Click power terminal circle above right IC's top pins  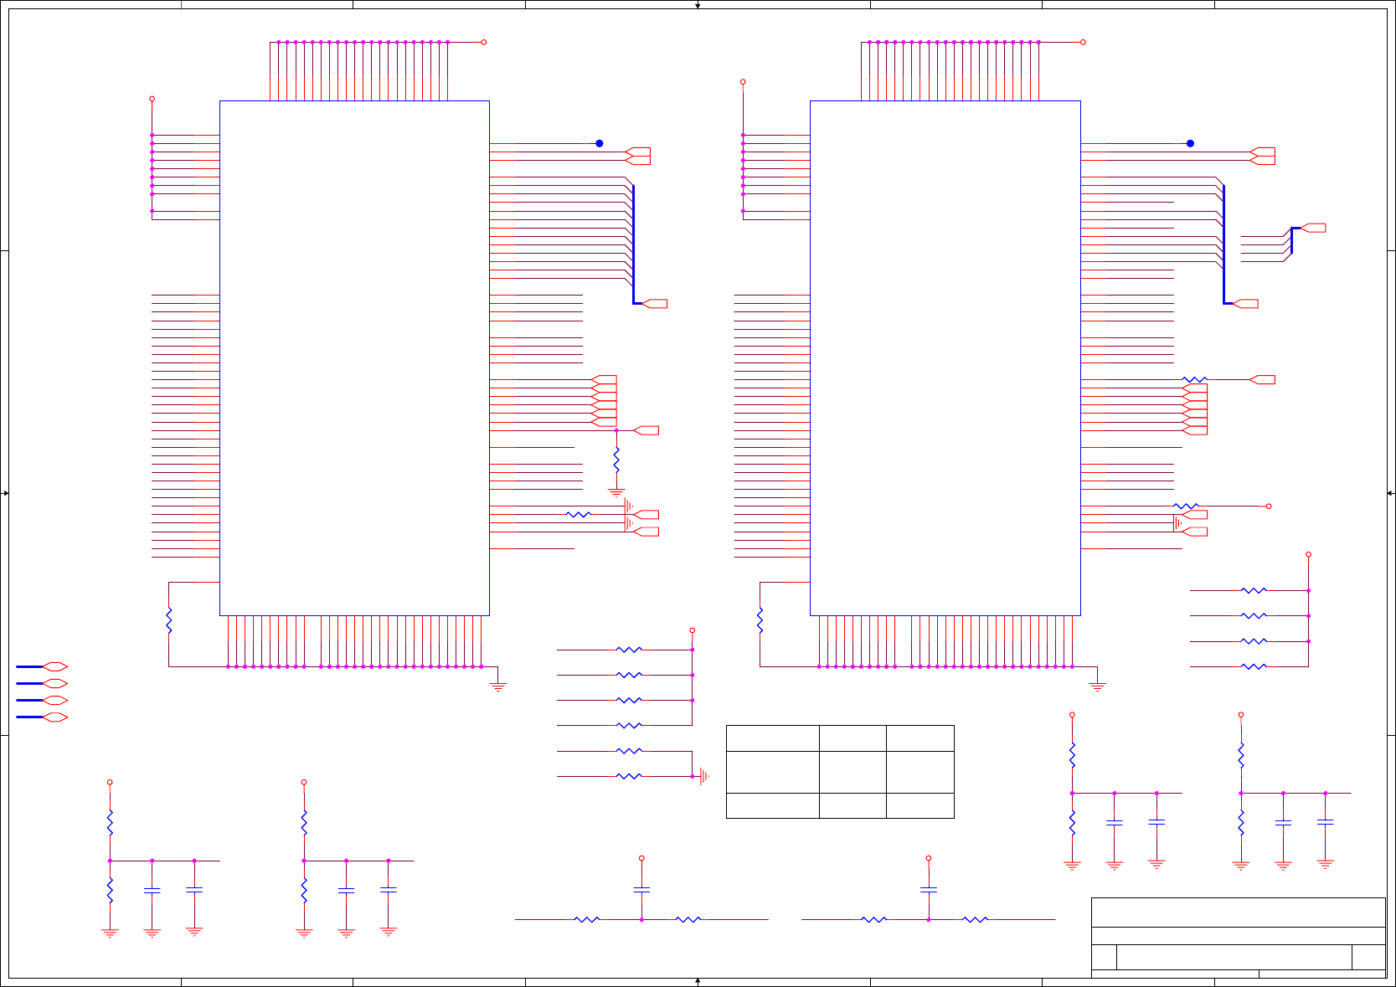click(x=1083, y=42)
